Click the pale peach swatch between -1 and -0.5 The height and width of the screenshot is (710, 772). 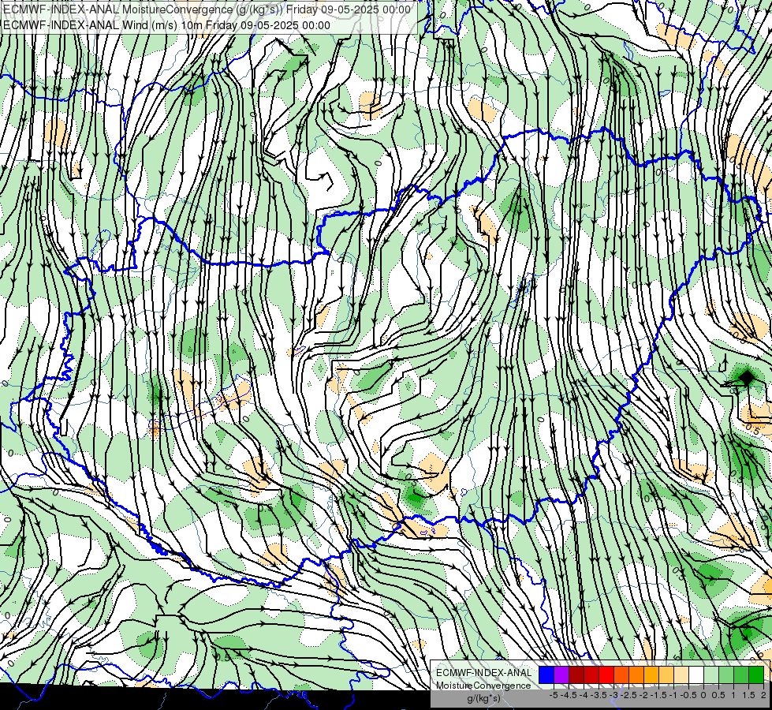tap(681, 675)
